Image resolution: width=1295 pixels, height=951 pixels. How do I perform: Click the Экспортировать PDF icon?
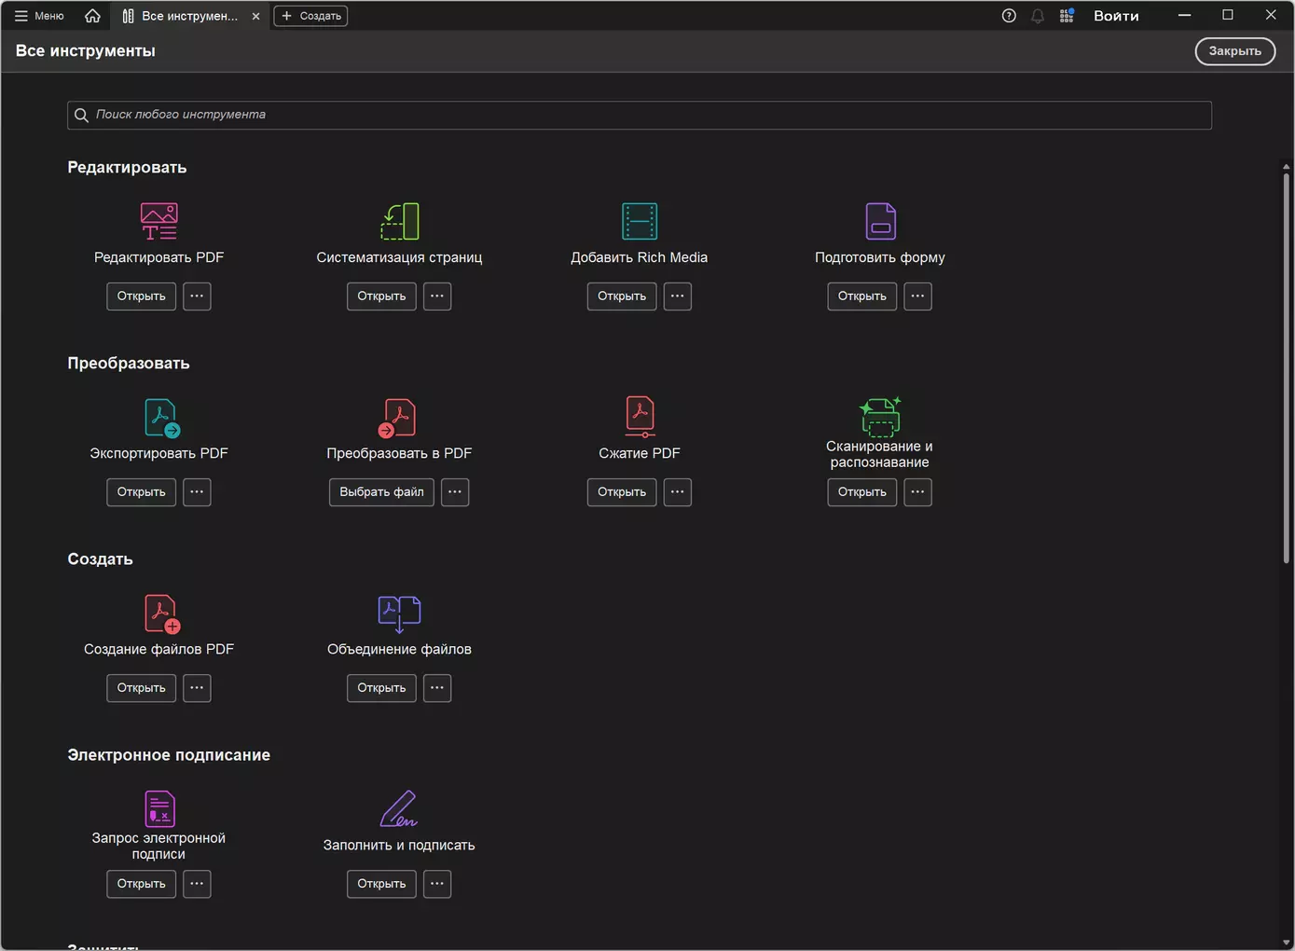161,417
